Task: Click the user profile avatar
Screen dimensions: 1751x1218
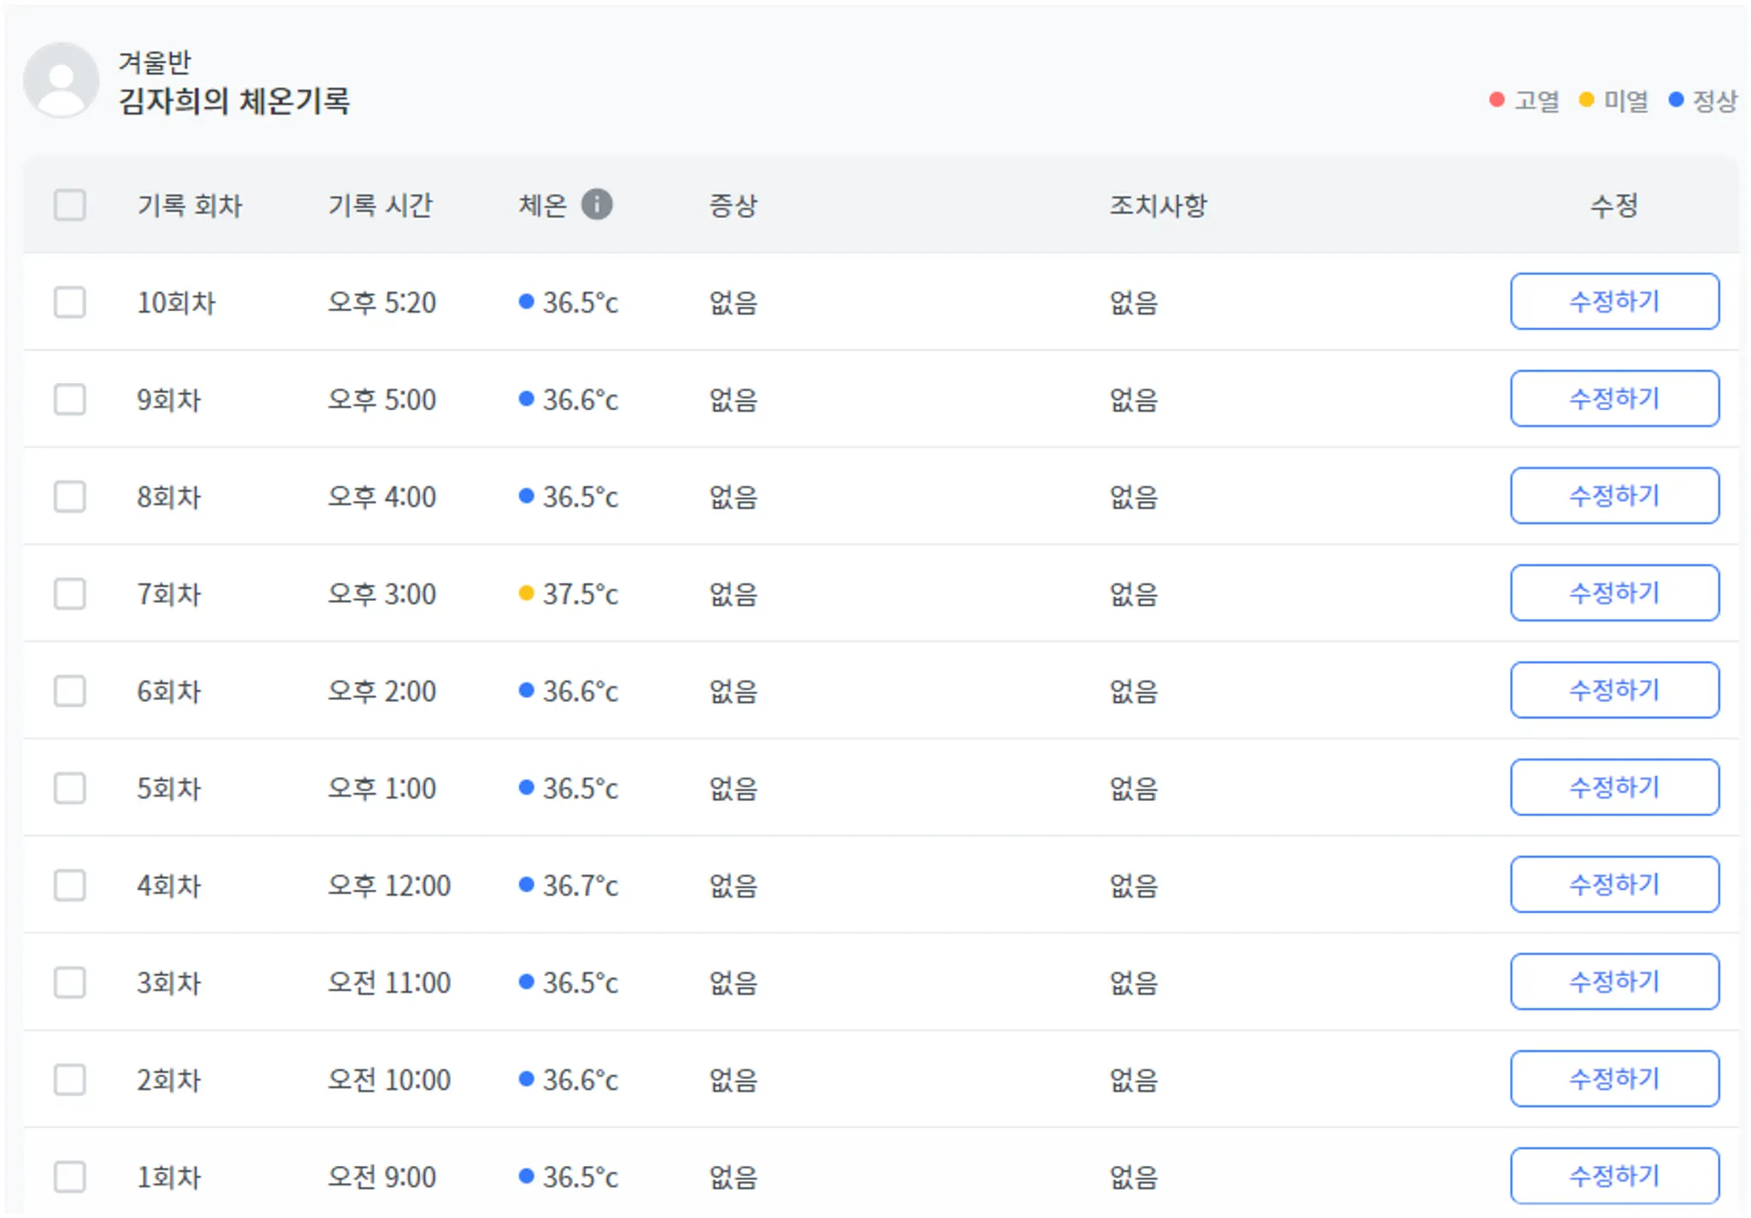Action: tap(61, 81)
